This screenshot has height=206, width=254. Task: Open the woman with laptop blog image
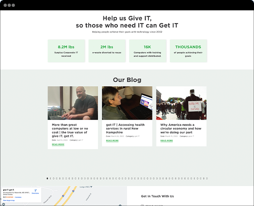tap(127, 103)
